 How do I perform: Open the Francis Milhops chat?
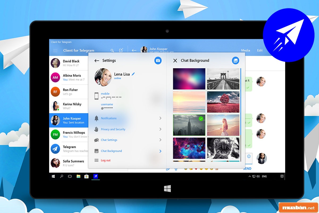tap(69, 135)
